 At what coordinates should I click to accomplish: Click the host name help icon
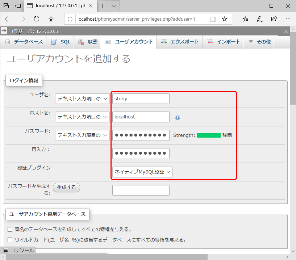[178, 117]
